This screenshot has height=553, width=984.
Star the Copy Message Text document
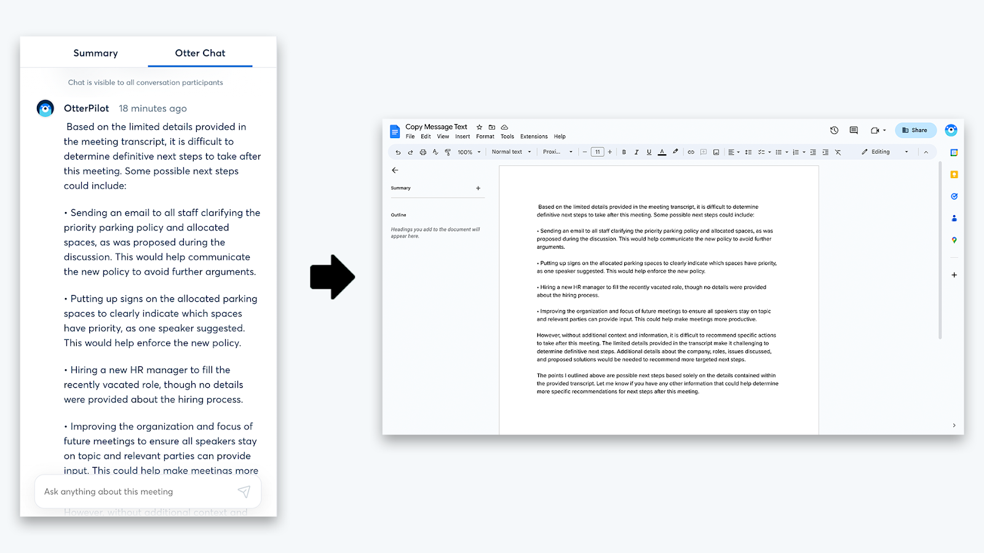point(479,127)
